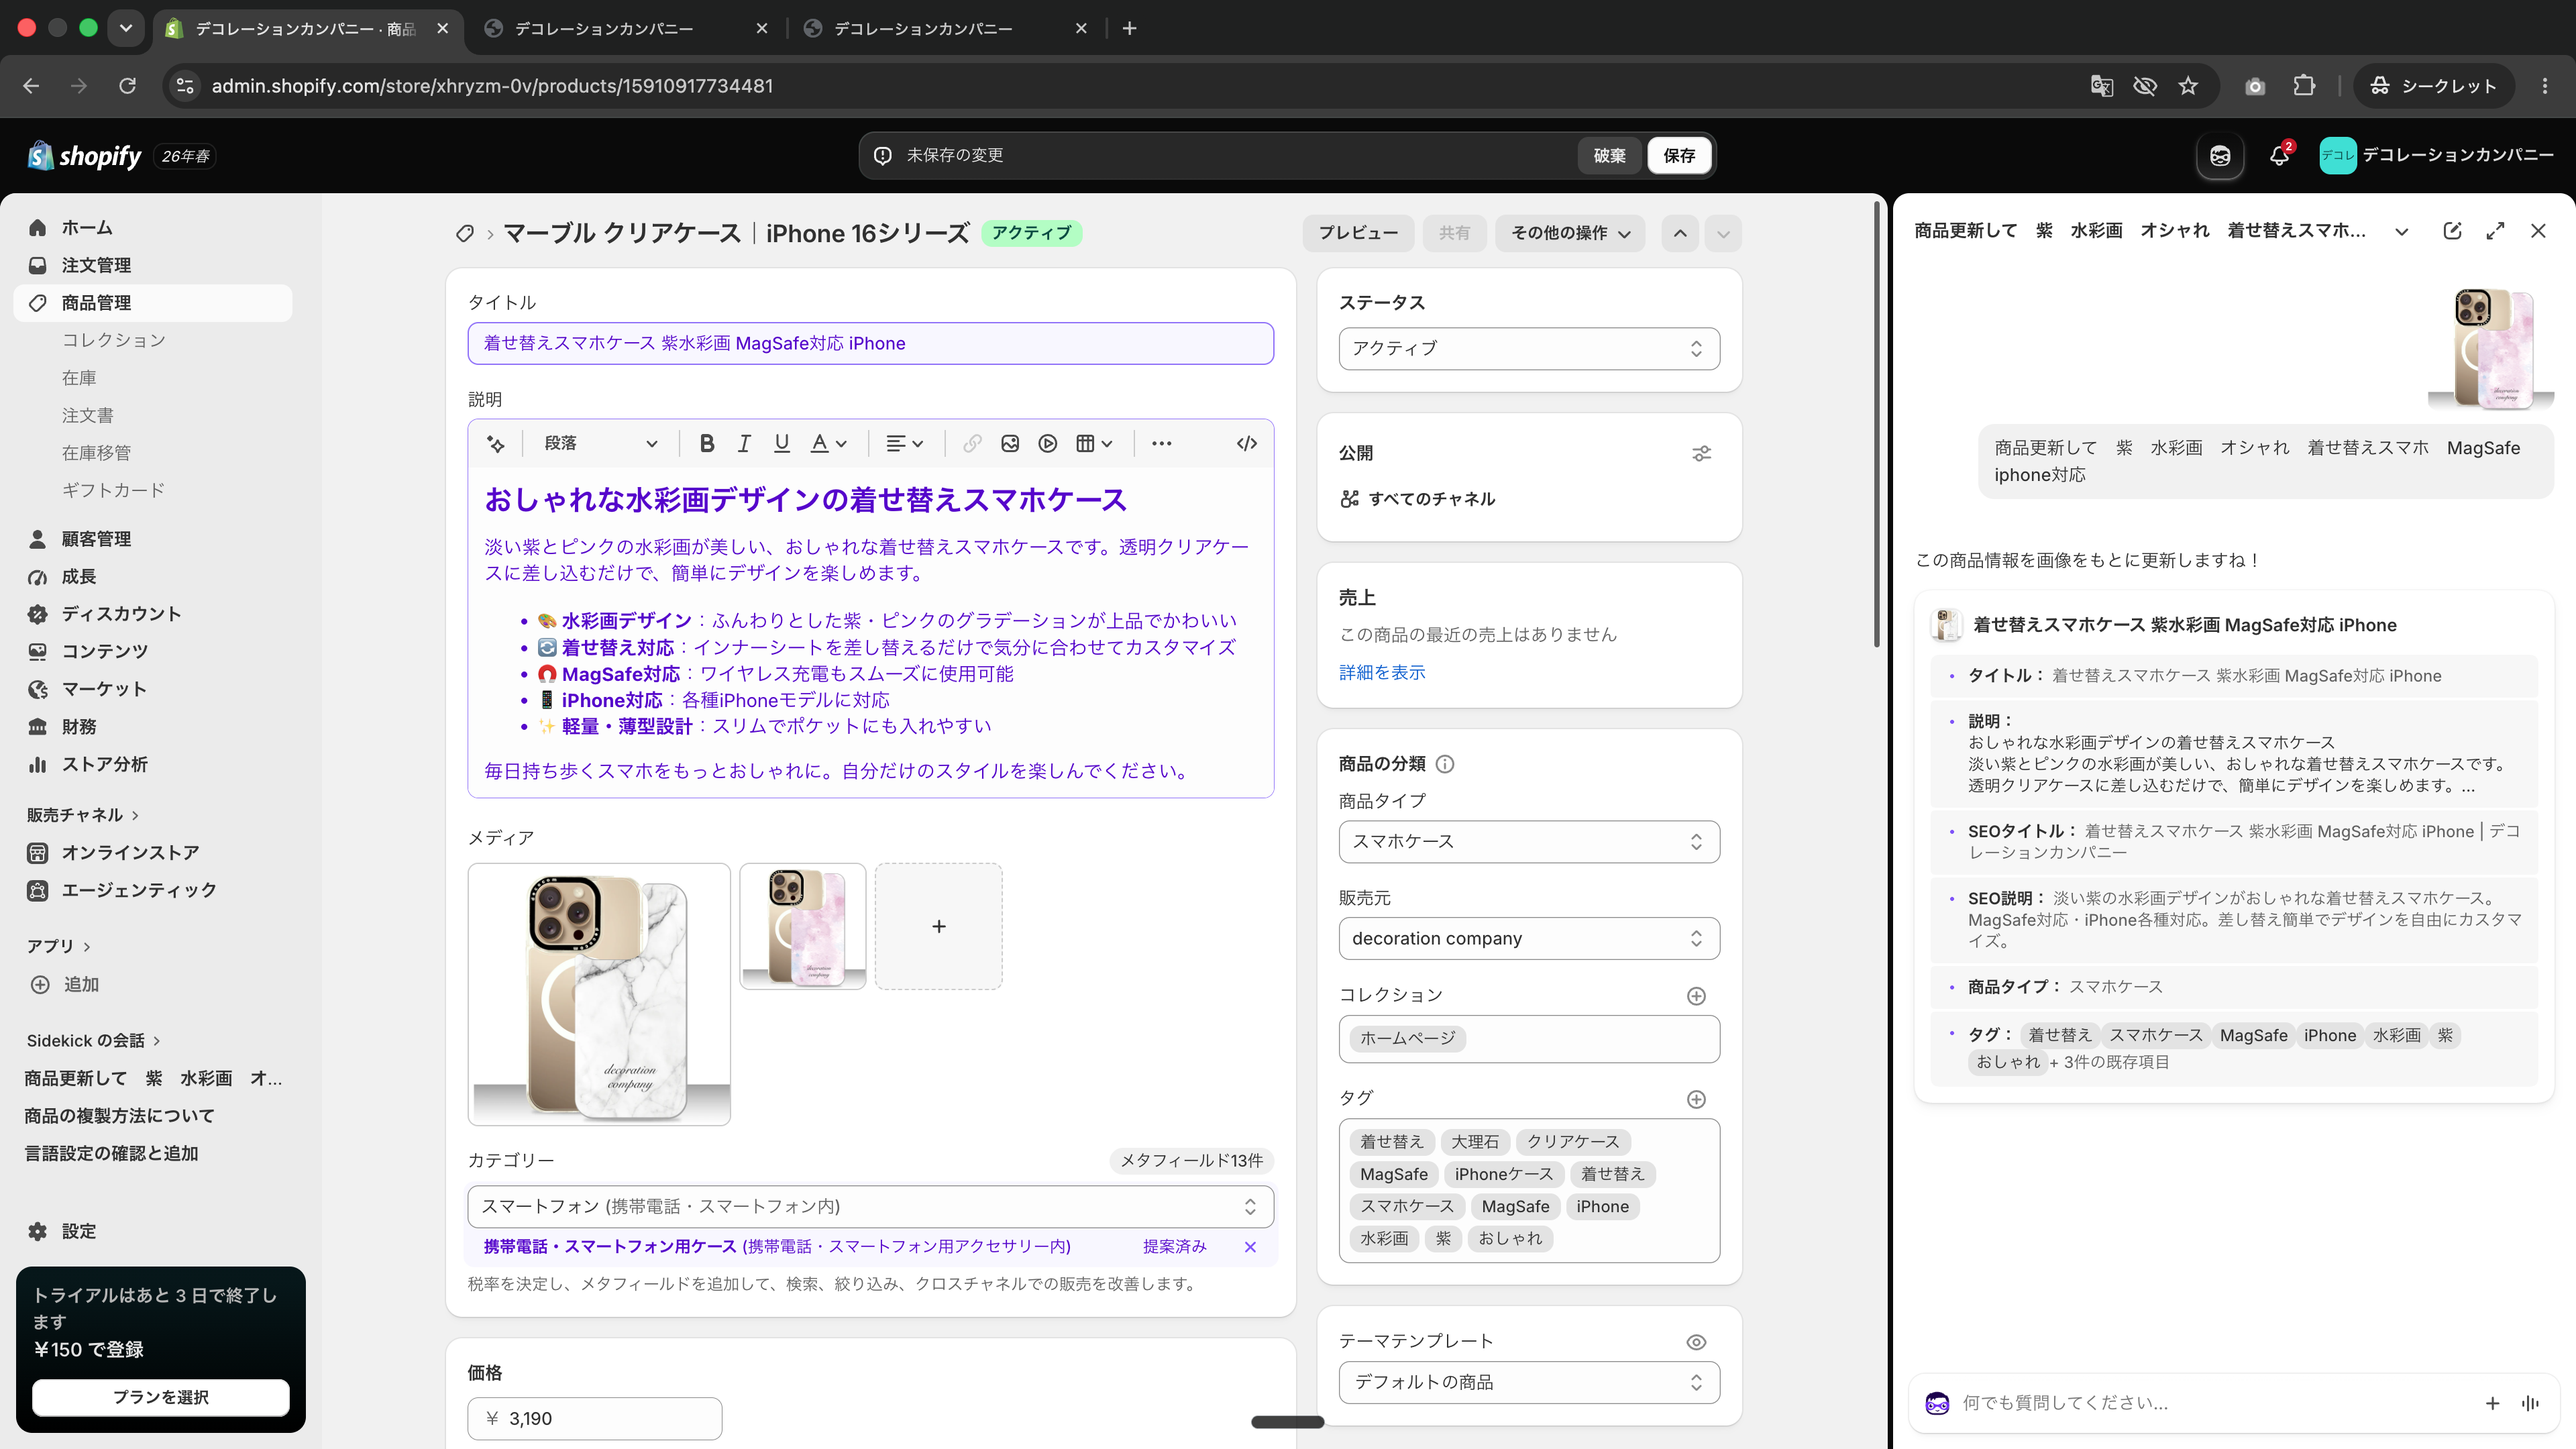The width and height of the screenshot is (2576, 1449).
Task: Switch description editor to HTML view
Action: (x=1246, y=443)
